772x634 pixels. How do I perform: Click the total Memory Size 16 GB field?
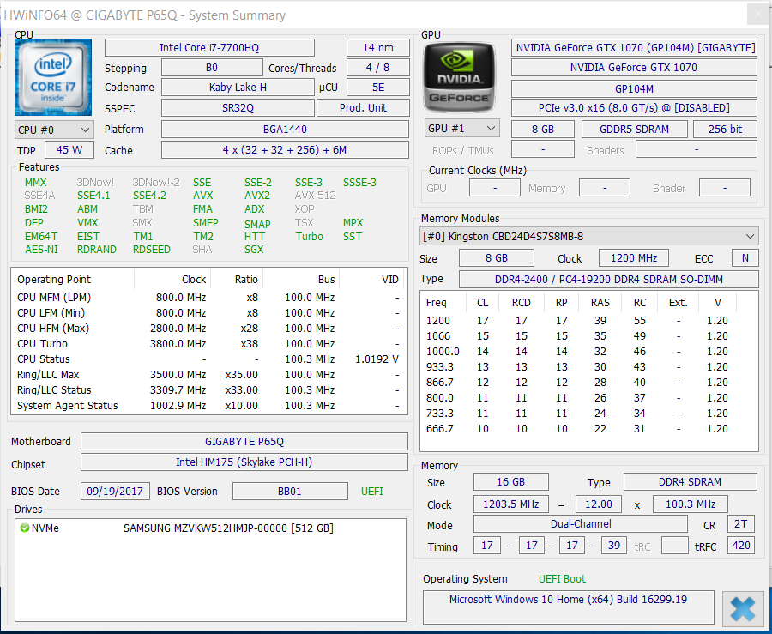tap(510, 482)
